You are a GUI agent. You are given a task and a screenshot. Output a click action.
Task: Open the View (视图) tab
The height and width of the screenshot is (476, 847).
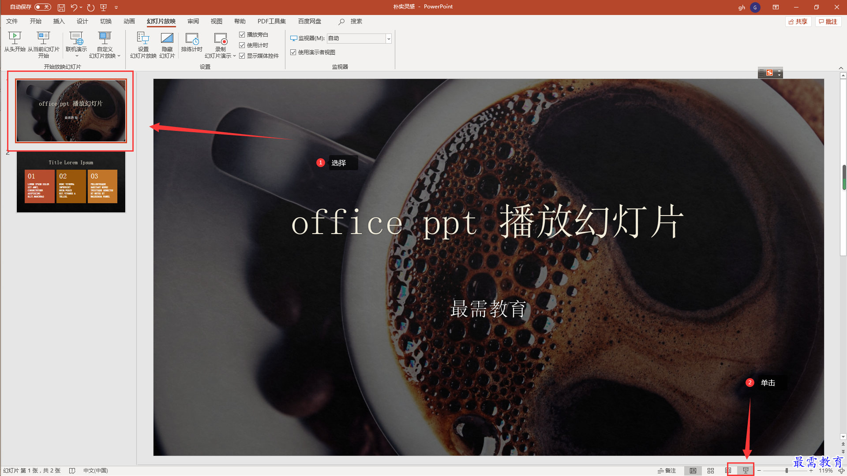click(217, 21)
